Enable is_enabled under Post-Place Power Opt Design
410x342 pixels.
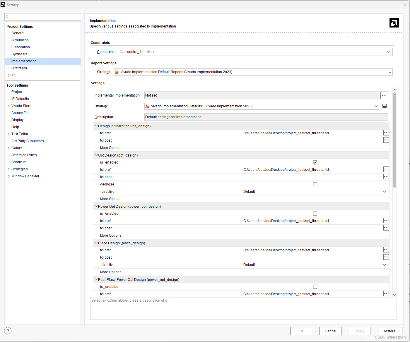[315, 287]
